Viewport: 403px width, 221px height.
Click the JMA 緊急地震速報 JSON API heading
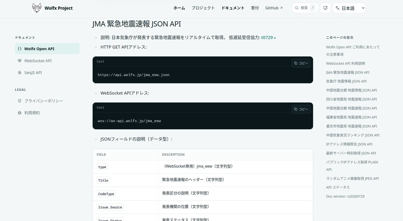136,24
